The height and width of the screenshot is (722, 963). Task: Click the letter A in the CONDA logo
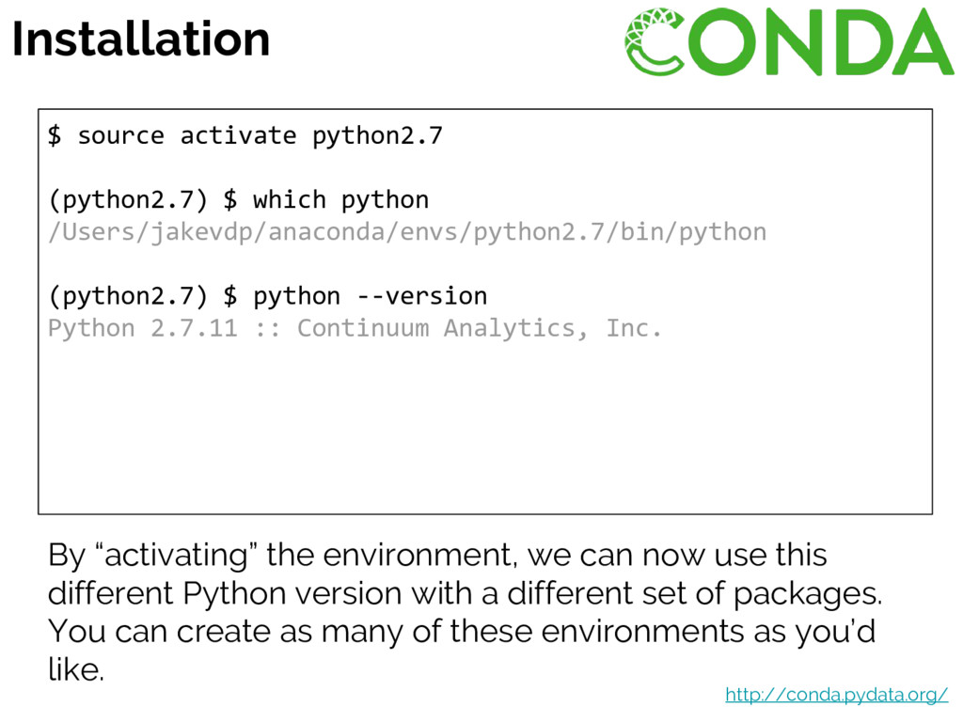click(923, 41)
